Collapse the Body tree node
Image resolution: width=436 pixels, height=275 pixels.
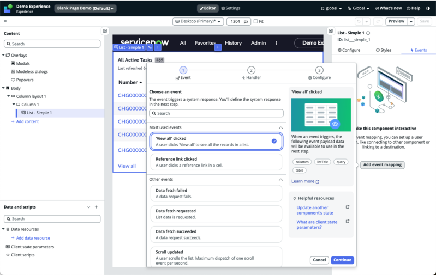3,88
